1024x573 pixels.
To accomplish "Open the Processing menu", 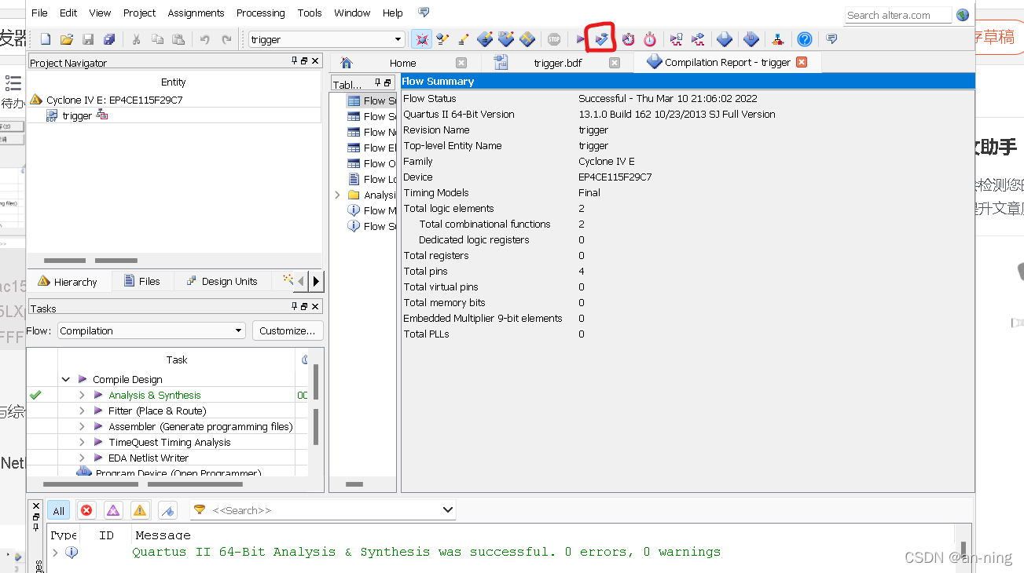I will (261, 13).
